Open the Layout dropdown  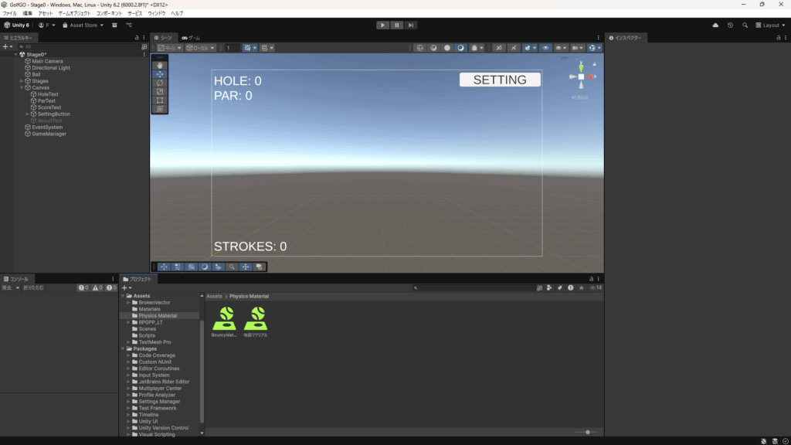tap(770, 25)
